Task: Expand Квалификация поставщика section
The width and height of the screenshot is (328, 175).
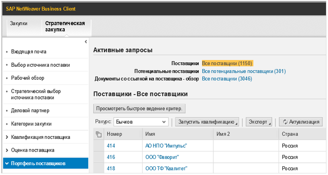Action: (41, 137)
